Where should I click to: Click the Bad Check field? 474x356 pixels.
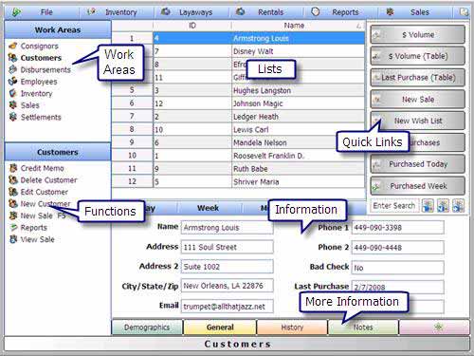pos(397,268)
